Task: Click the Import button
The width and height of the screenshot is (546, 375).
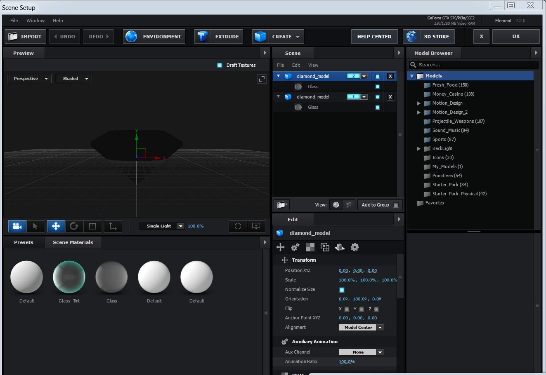Action: (x=25, y=37)
